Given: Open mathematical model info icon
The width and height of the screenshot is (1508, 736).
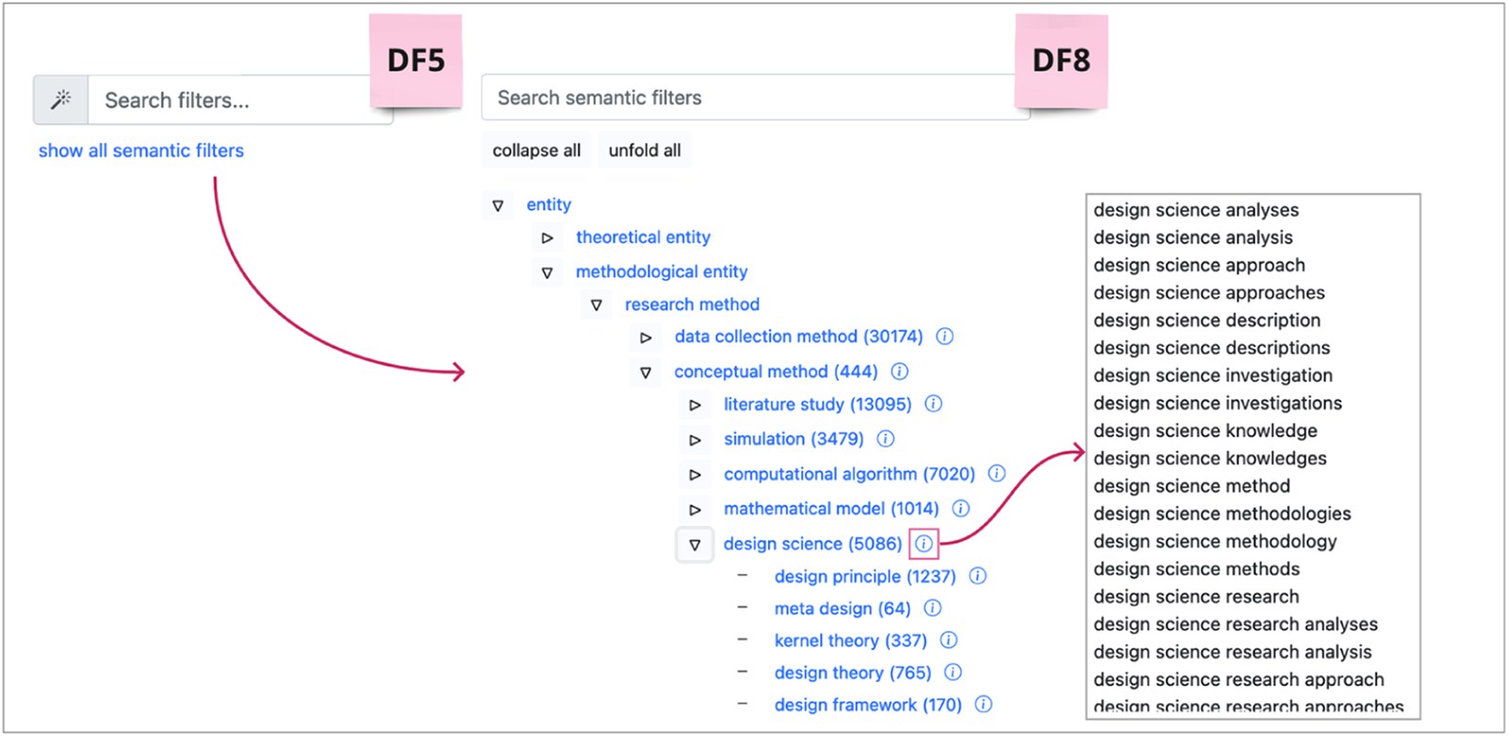Looking at the screenshot, I should [x=960, y=509].
